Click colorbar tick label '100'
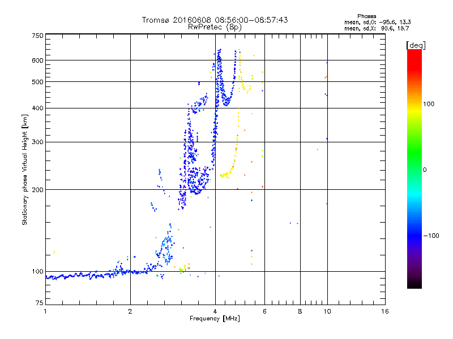This screenshot has height=339, width=453. (429, 104)
